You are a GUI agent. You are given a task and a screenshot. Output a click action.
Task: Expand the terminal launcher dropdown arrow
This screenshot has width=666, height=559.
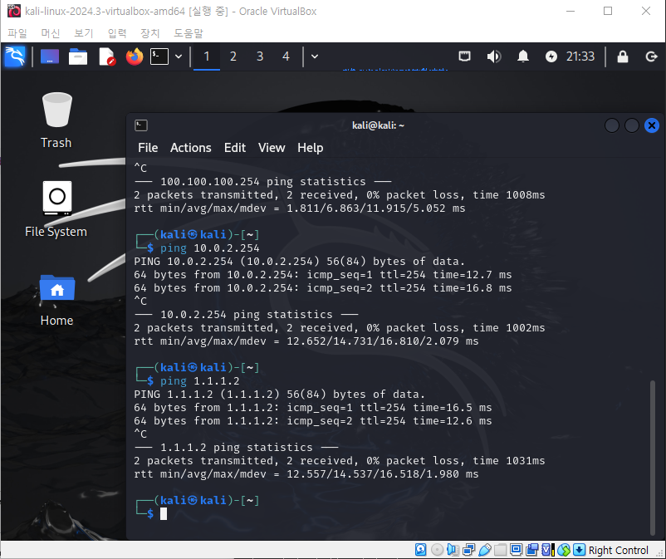[x=179, y=56]
